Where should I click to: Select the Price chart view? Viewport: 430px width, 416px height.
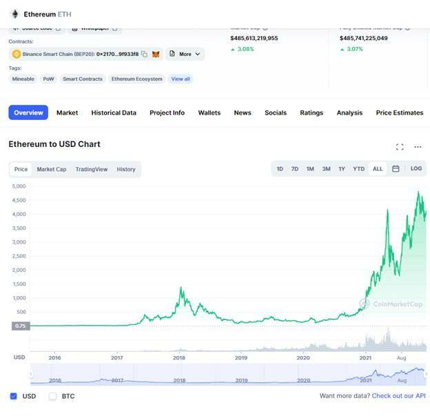[x=21, y=169]
